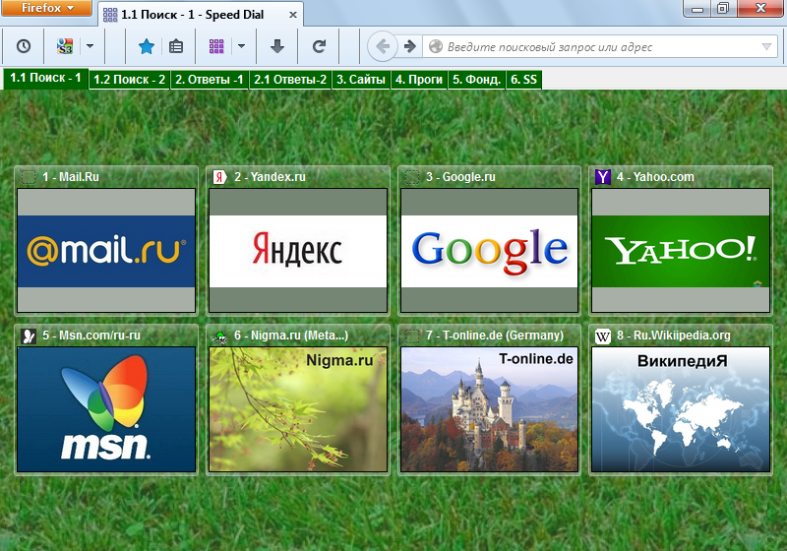Click the Wikipedia 'W' favicon
Viewport: 787px width, 551px height.
(602, 336)
